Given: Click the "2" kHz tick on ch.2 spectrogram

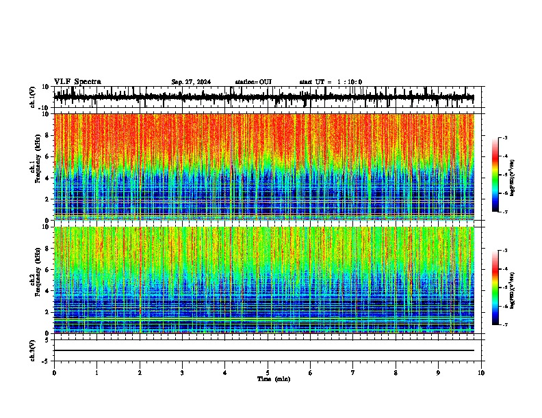Looking at the screenshot, I should pos(47,312).
